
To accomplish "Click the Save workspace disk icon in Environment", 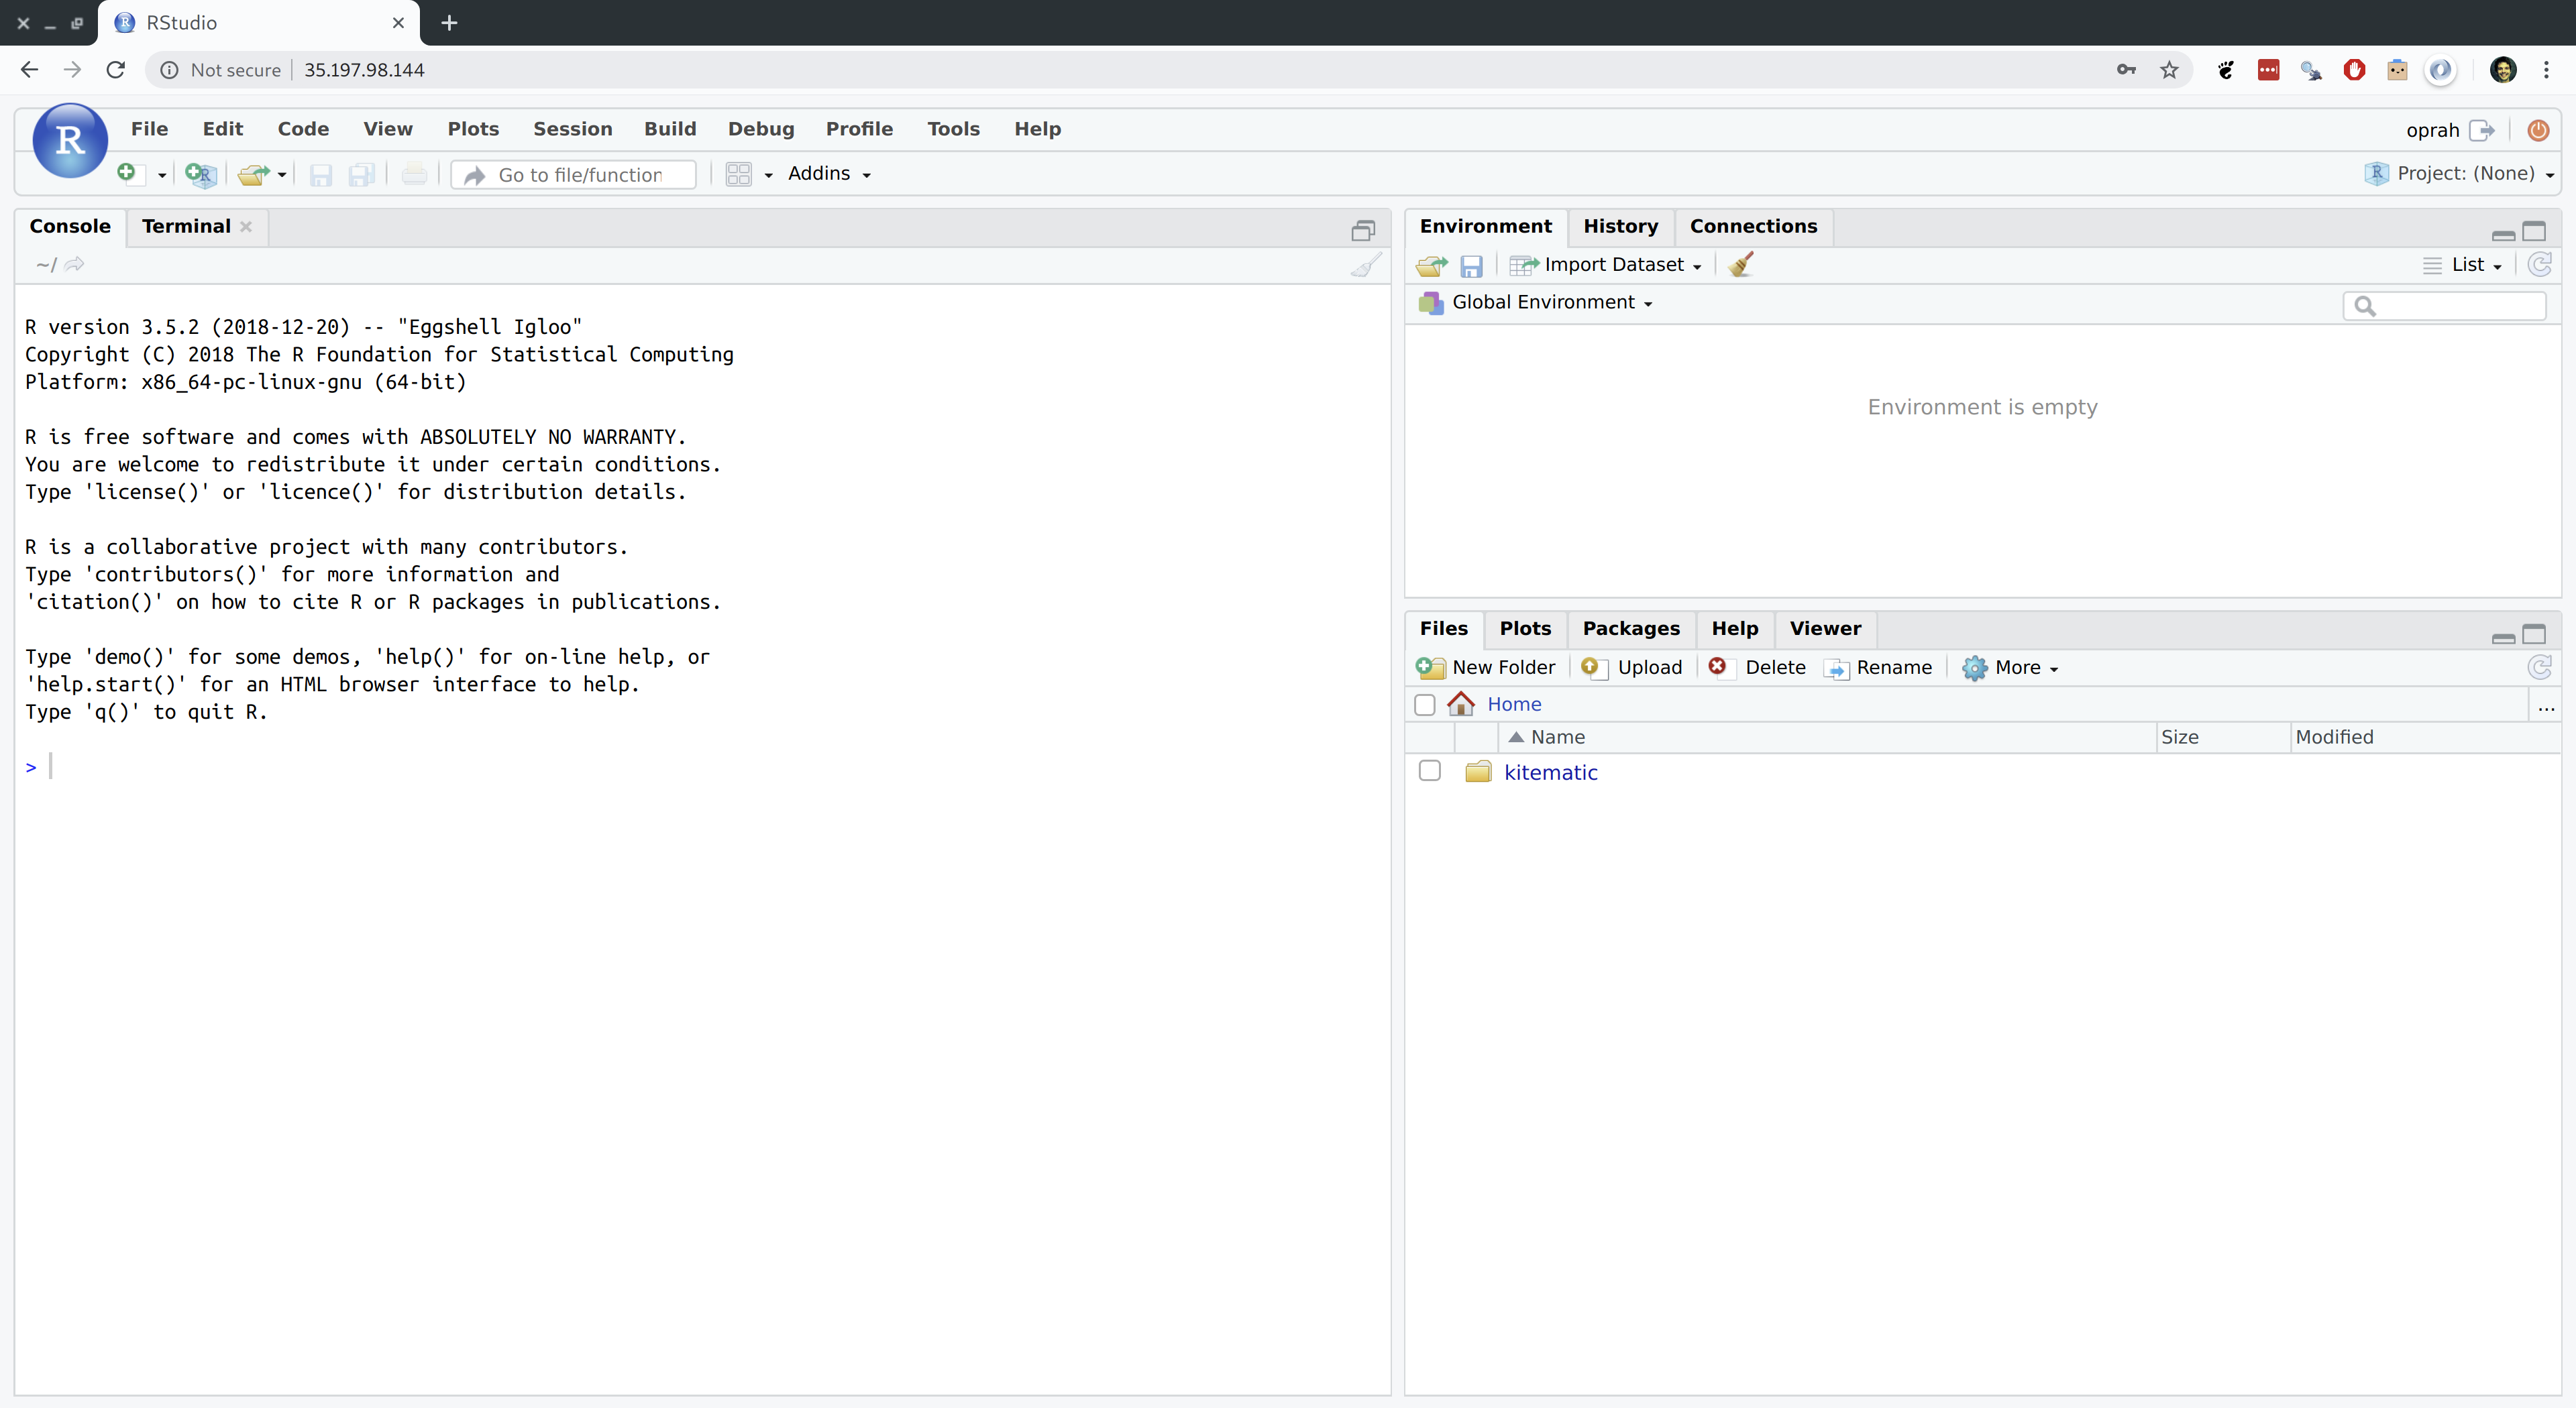I will point(1471,266).
